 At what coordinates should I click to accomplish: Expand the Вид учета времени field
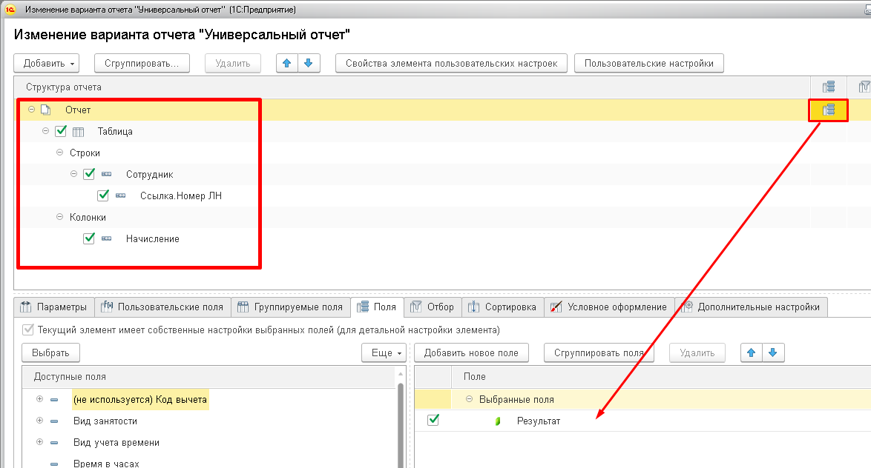[39, 443]
